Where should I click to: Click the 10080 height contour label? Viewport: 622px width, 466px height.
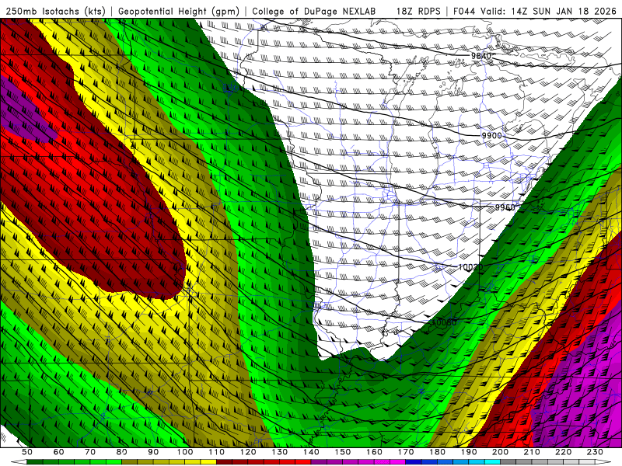[444, 322]
